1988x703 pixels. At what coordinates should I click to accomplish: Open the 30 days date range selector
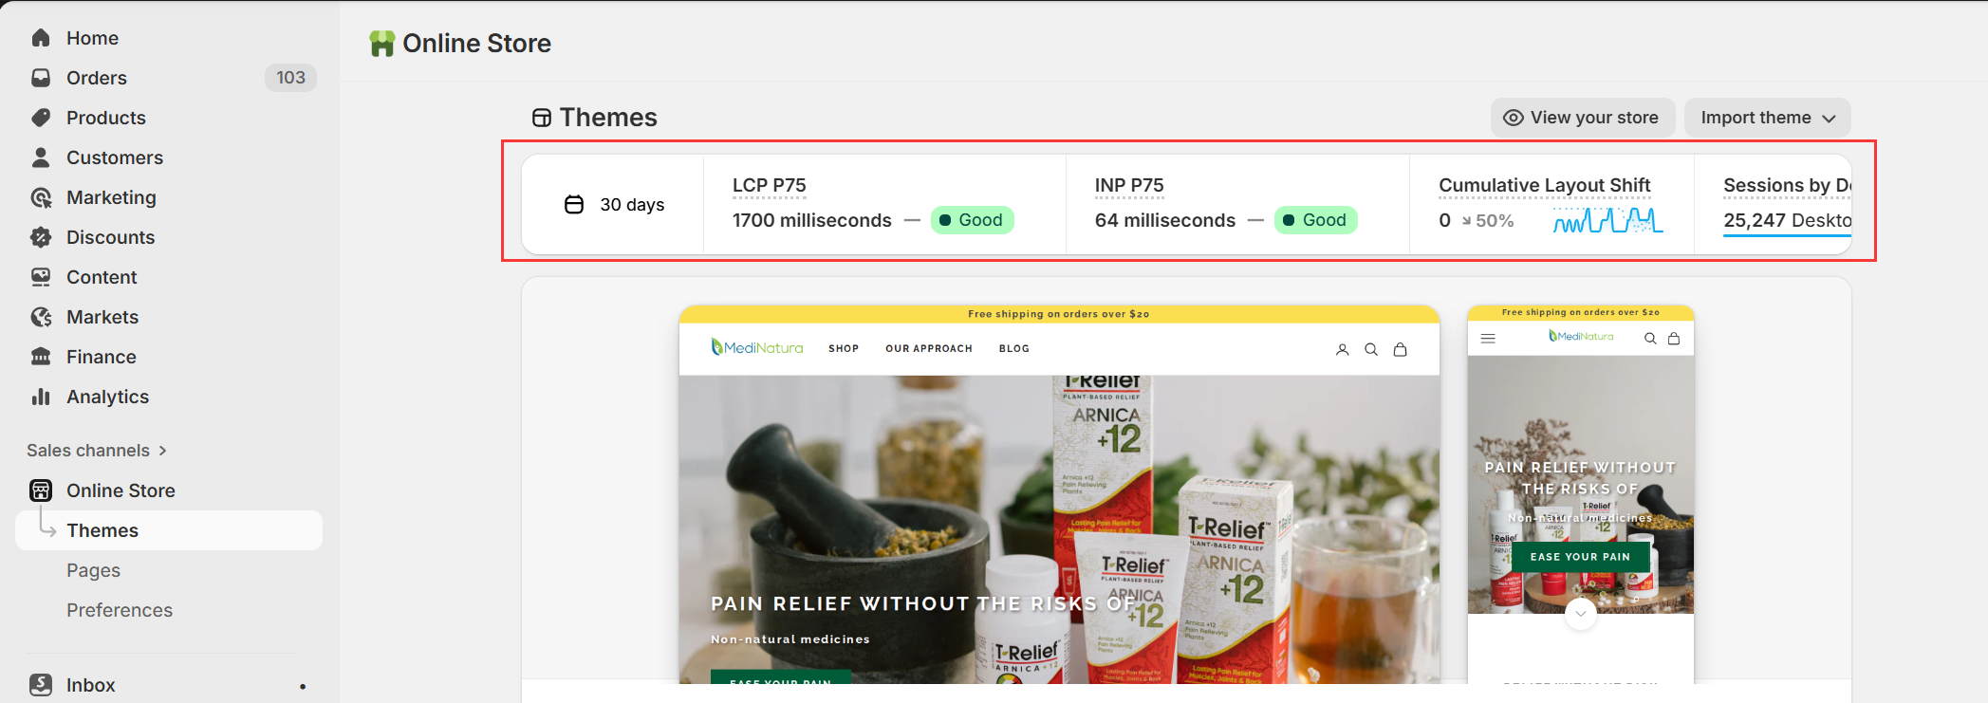click(x=614, y=205)
